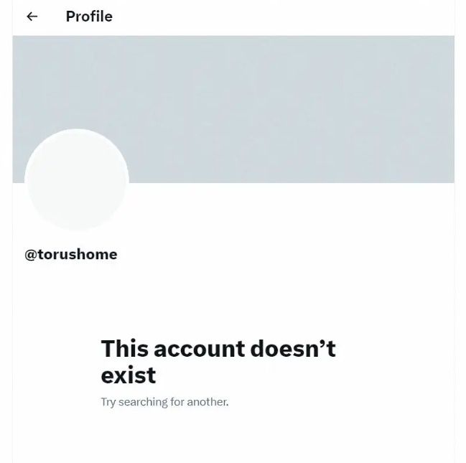
Task: Select the Profile page title
Action: pyautogui.click(x=89, y=17)
